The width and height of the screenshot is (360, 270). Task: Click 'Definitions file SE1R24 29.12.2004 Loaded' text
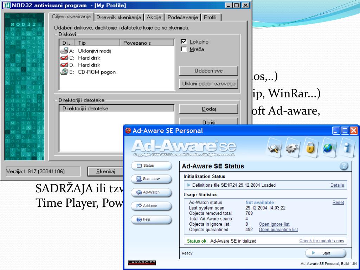coord(234,185)
